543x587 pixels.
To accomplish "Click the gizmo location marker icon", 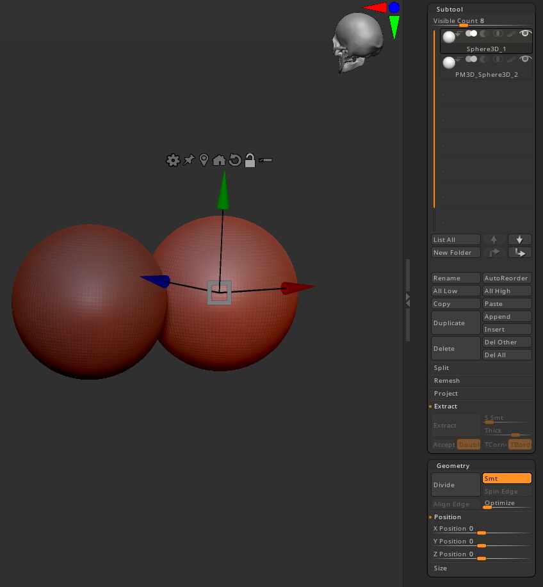I will pyautogui.click(x=204, y=160).
